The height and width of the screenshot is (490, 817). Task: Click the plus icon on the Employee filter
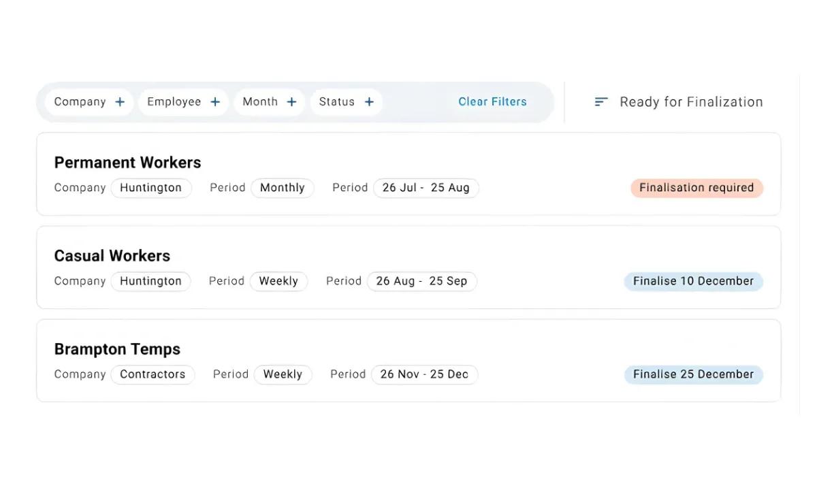point(214,101)
